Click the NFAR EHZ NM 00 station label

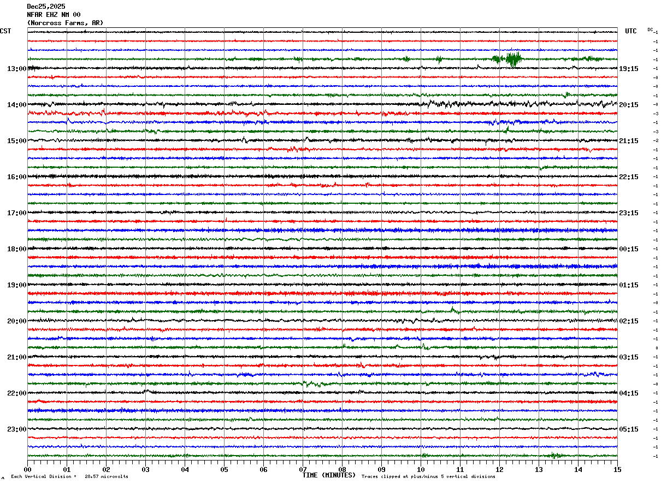(54, 15)
